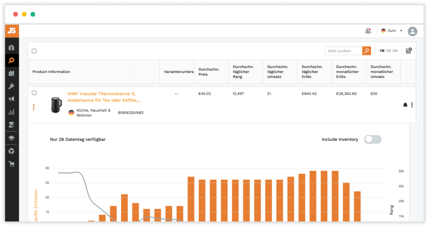Click the Durchschn. monatlicher Erlös header

coord(347,72)
